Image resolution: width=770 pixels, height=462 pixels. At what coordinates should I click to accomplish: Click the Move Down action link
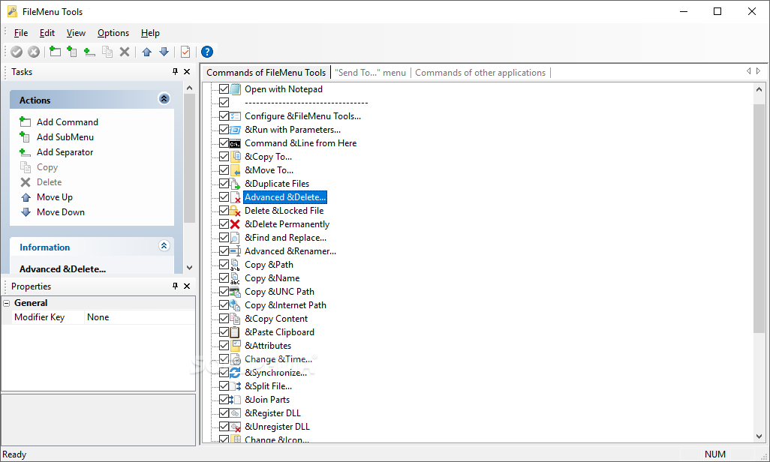click(x=60, y=212)
